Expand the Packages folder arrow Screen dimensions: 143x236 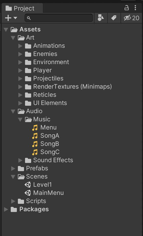(6, 209)
